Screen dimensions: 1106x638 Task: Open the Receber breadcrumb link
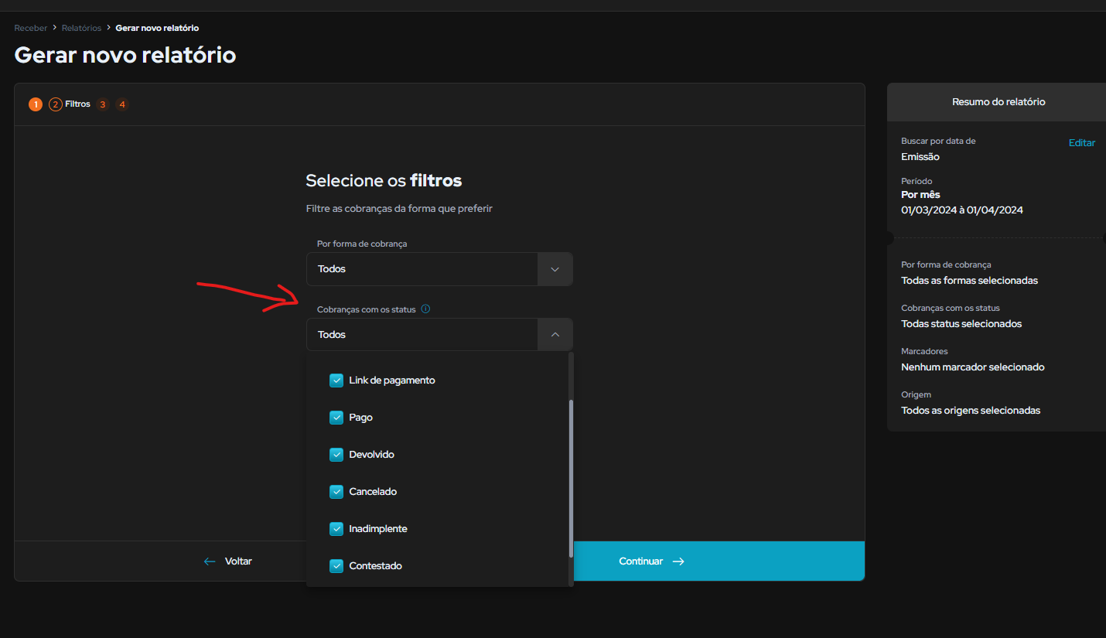pyautogui.click(x=31, y=28)
